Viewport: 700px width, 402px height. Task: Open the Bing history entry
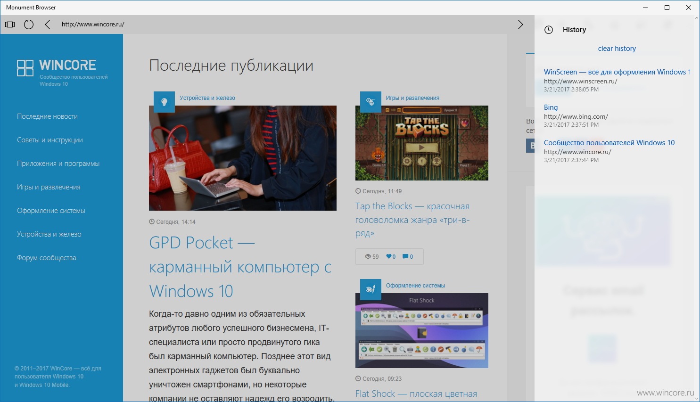[551, 107]
